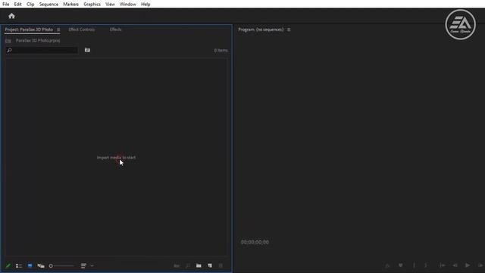Play the Program monitor
This screenshot has height=273, width=485.
[x=468, y=265]
